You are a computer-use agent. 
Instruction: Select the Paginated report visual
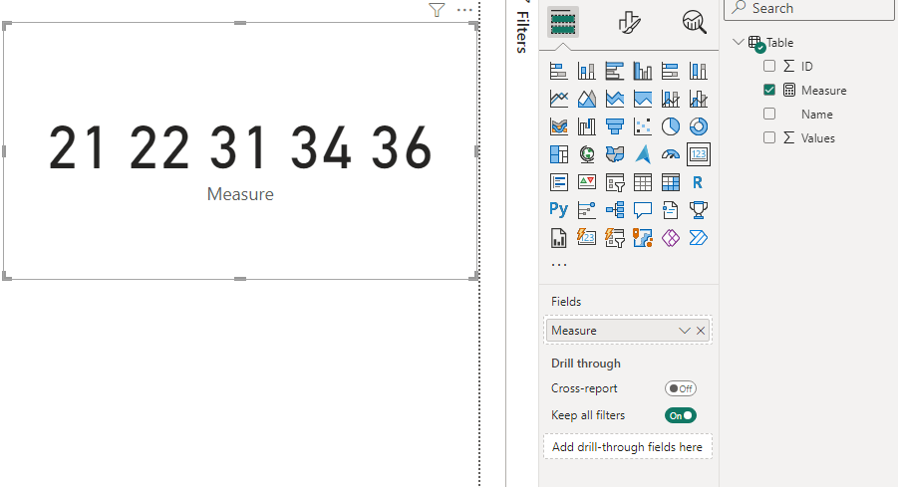(558, 237)
